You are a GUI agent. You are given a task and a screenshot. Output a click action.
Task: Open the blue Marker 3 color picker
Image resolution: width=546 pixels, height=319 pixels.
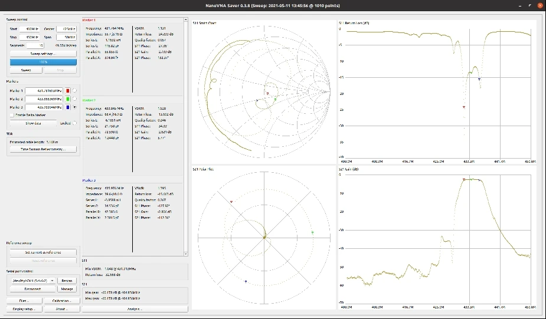click(x=68, y=107)
